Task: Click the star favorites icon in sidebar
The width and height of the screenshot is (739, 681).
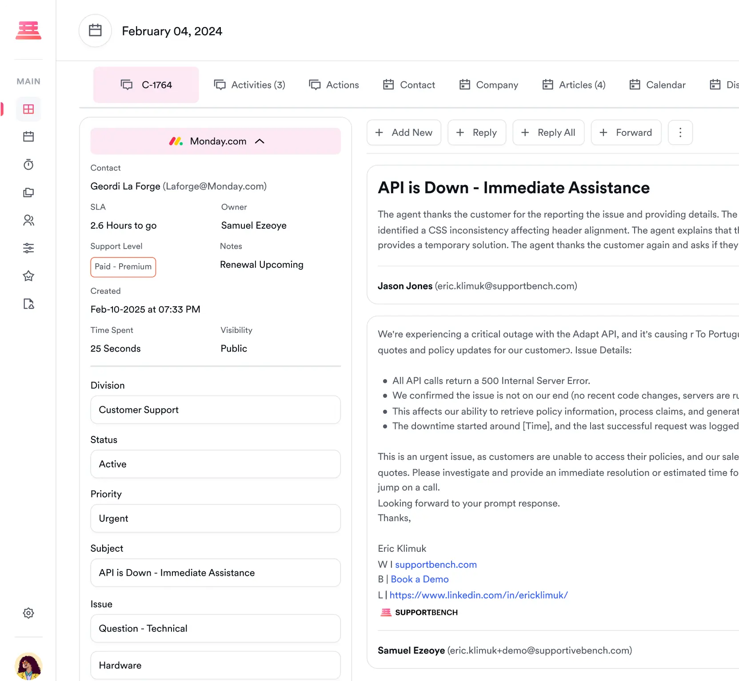Action: 28,276
